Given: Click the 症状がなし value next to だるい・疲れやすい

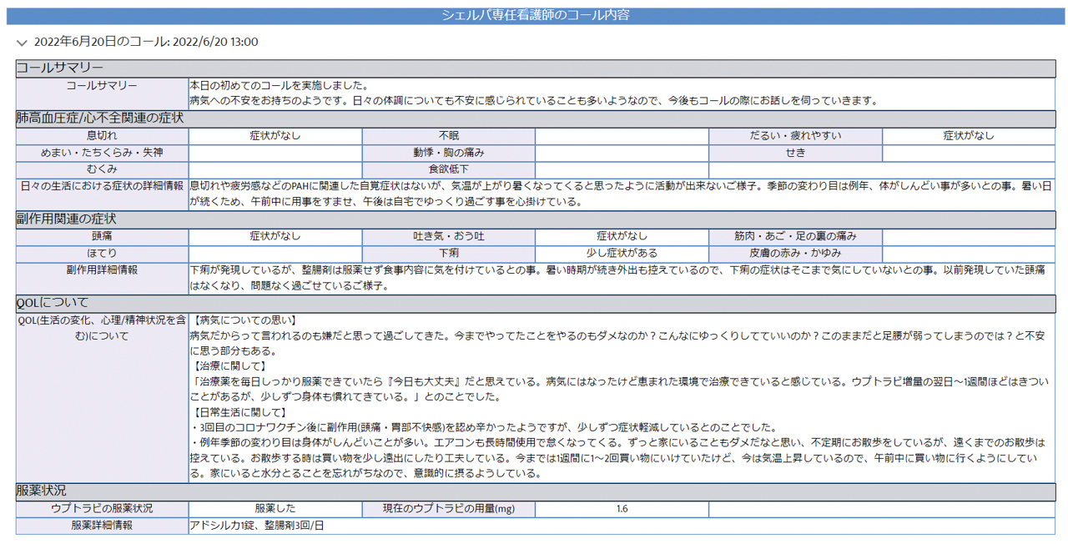Looking at the screenshot, I should (x=969, y=135).
